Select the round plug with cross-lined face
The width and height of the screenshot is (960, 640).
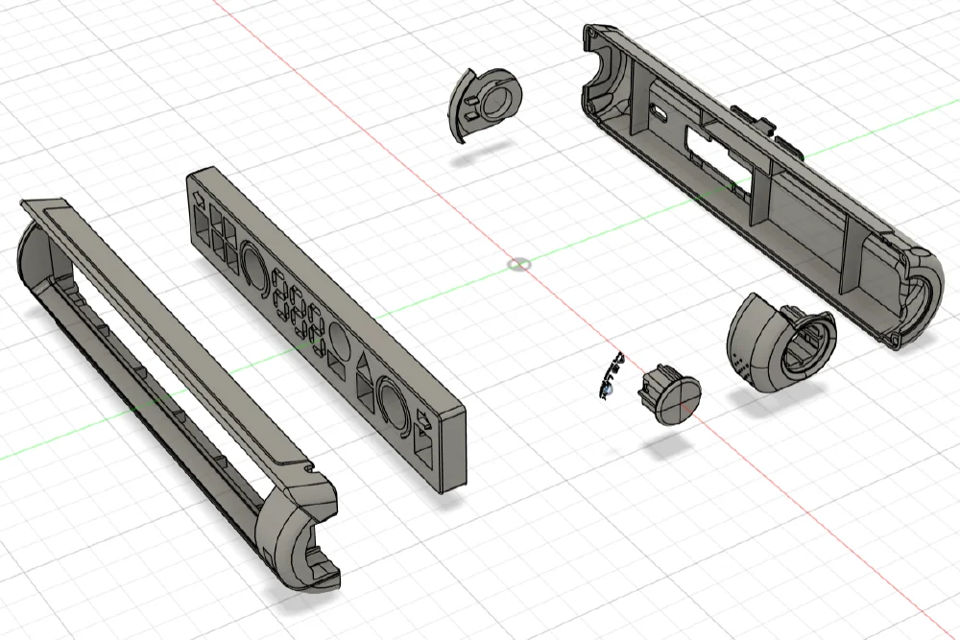(672, 395)
